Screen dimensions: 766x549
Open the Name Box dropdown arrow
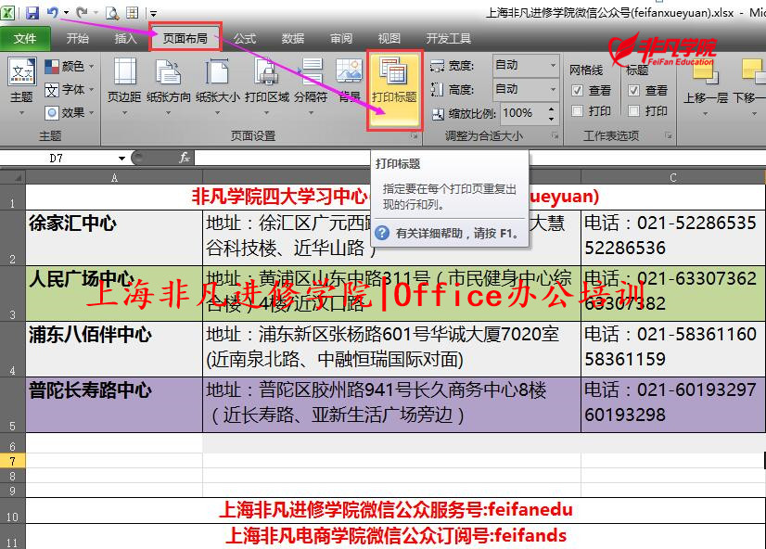pos(121,159)
